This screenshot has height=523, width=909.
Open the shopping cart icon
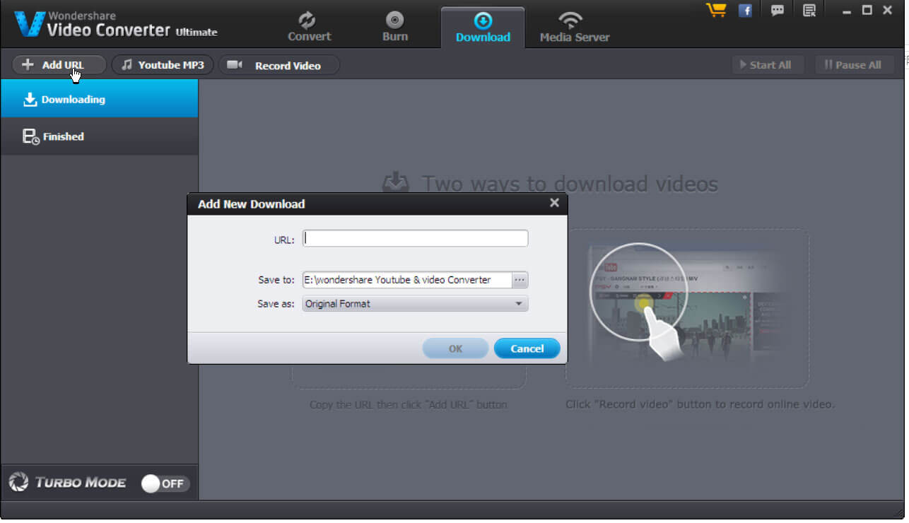(x=717, y=10)
